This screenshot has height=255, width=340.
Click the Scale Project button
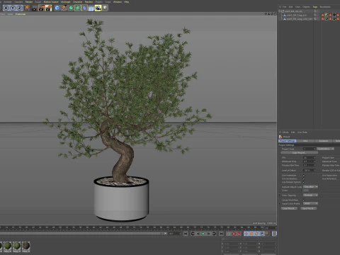click(x=299, y=153)
